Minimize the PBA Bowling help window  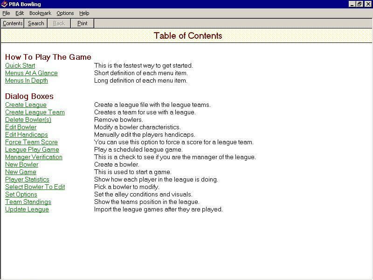coord(352,4)
